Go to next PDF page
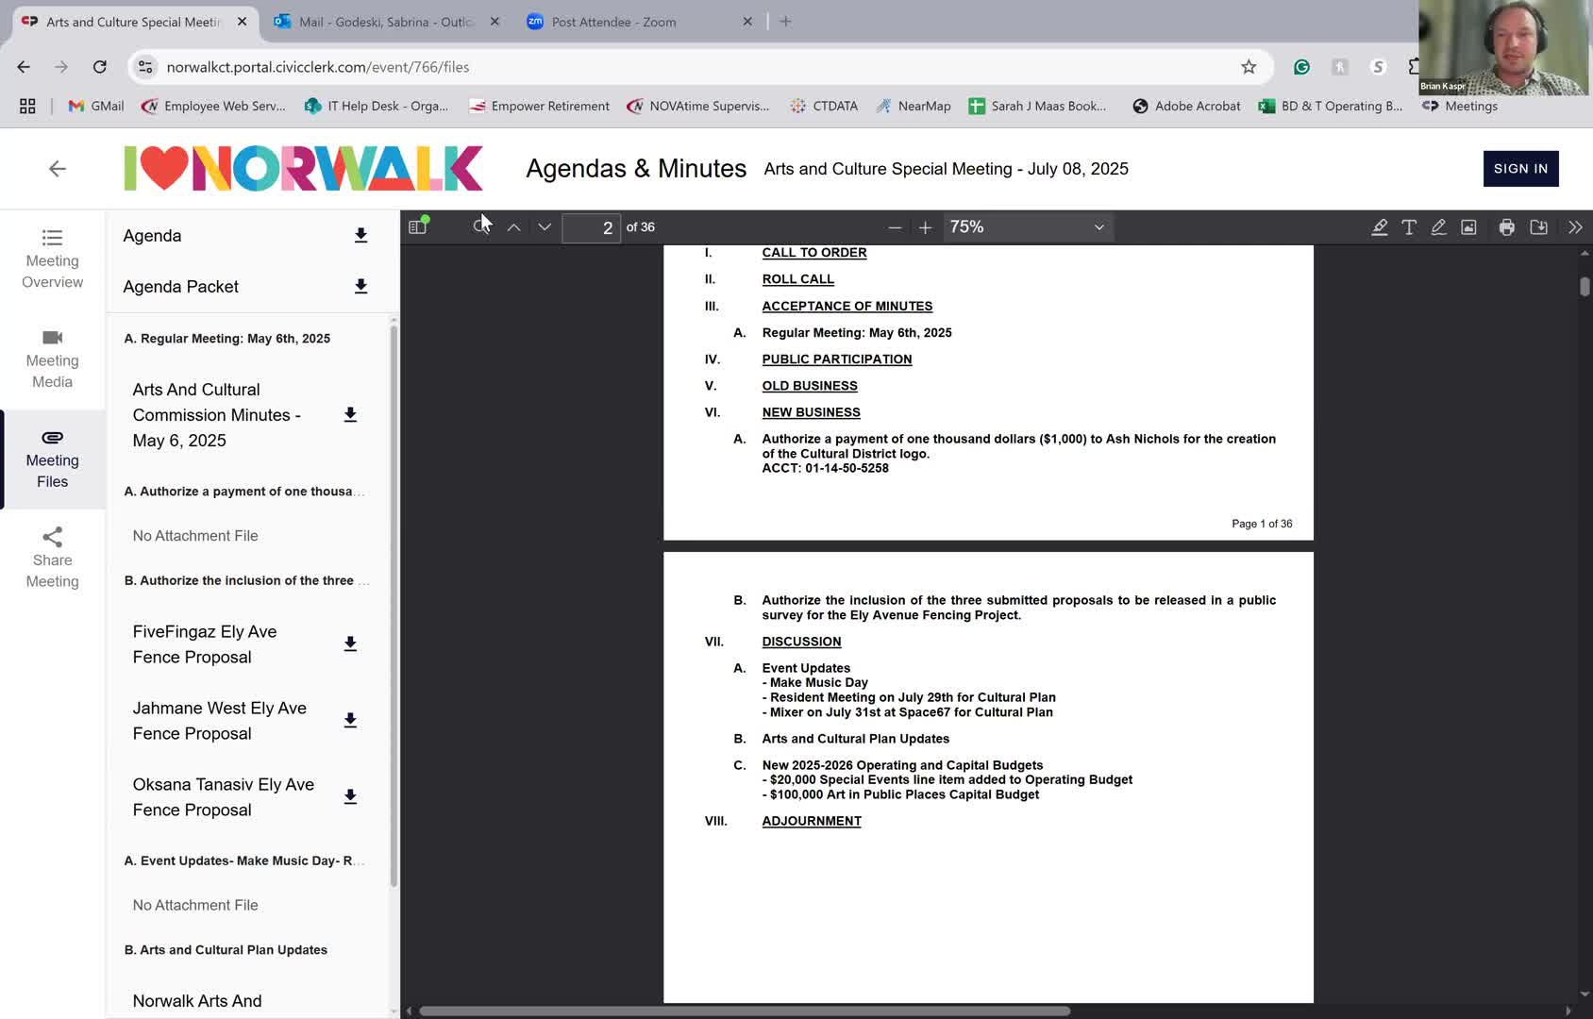Image resolution: width=1593 pixels, height=1019 pixels. click(545, 226)
